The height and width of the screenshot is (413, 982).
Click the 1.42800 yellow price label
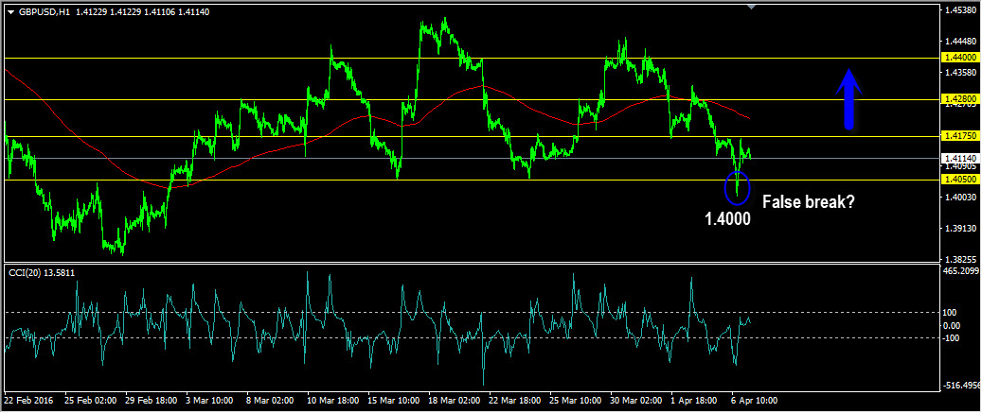point(960,98)
